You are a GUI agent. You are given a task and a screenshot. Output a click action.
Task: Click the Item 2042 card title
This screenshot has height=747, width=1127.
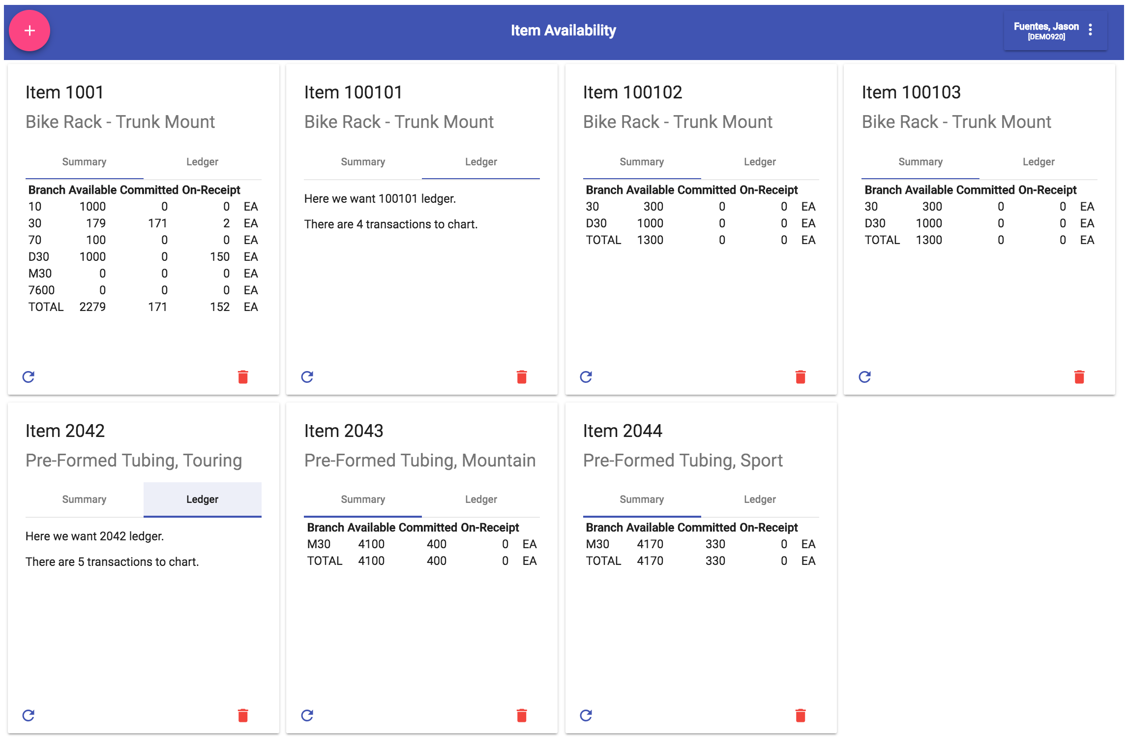[65, 431]
